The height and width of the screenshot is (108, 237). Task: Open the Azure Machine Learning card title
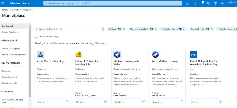tap(50, 61)
